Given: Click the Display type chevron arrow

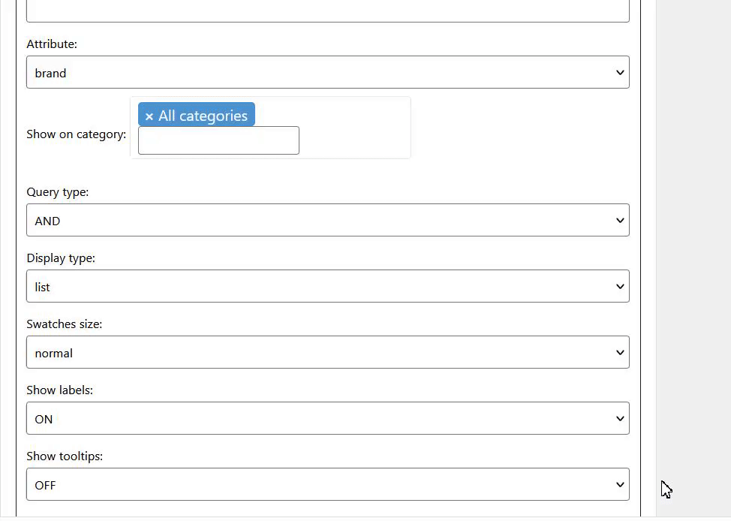Looking at the screenshot, I should tap(620, 287).
